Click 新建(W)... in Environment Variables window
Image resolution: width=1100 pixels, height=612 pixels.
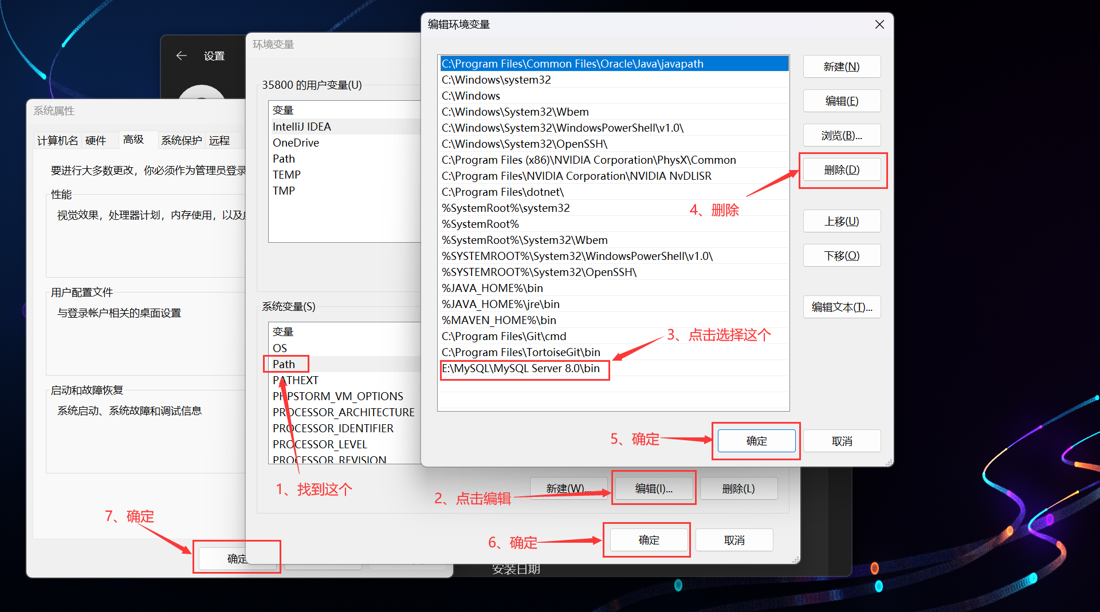(568, 488)
